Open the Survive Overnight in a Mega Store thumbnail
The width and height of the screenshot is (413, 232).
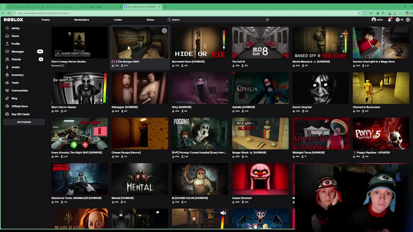pyautogui.click(x=381, y=43)
